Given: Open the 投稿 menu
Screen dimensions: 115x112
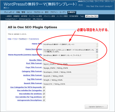Looking at the screenshot, I should point(18,12).
